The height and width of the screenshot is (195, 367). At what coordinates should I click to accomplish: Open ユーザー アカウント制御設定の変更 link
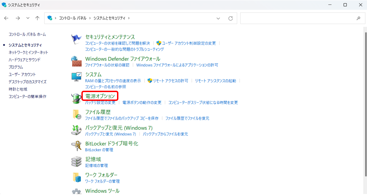(x=189, y=43)
